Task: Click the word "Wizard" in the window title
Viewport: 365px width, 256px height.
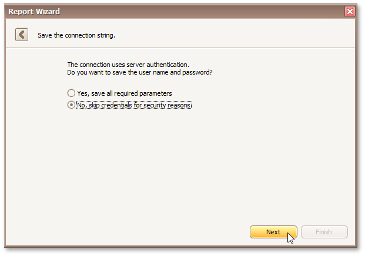Action: [47, 11]
